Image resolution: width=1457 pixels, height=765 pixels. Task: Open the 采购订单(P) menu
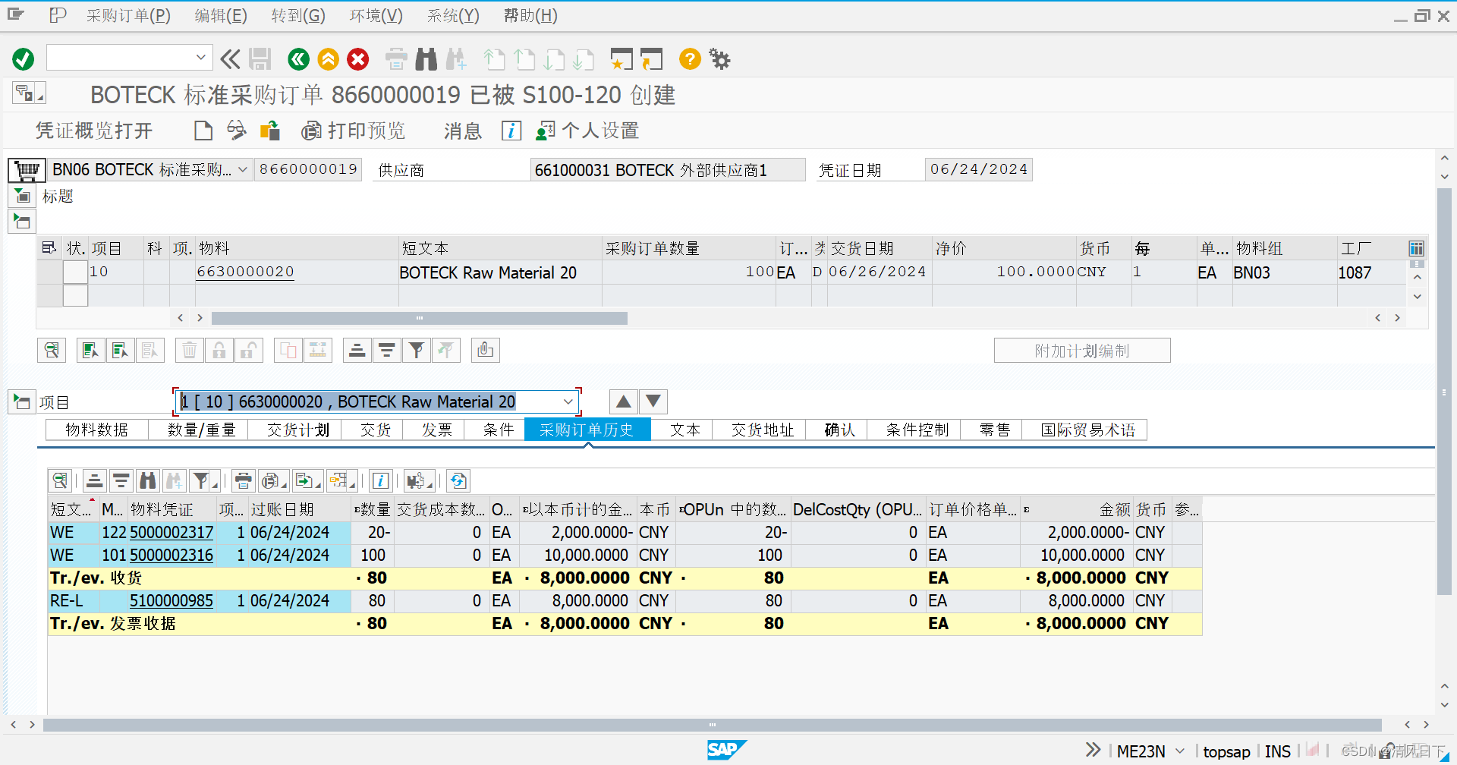coord(128,15)
